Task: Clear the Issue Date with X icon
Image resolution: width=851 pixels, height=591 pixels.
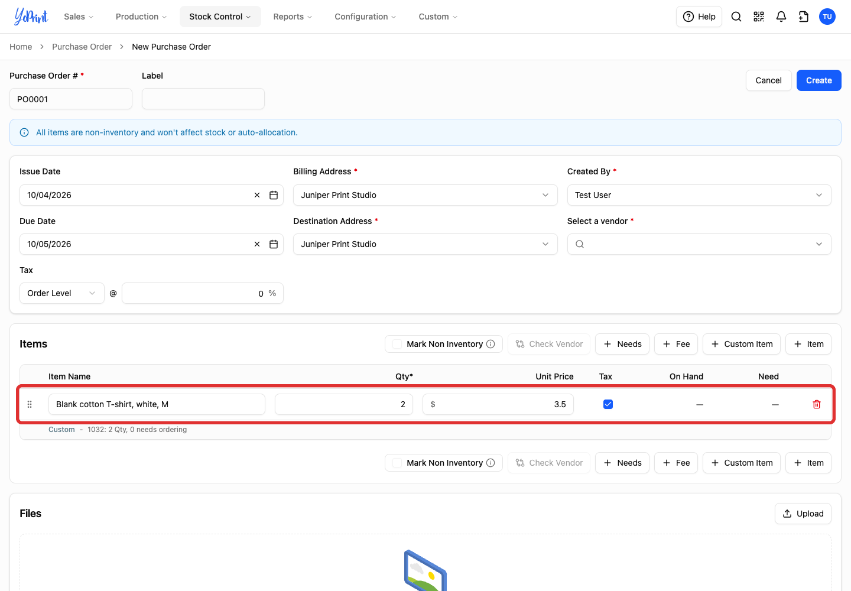Action: [257, 195]
